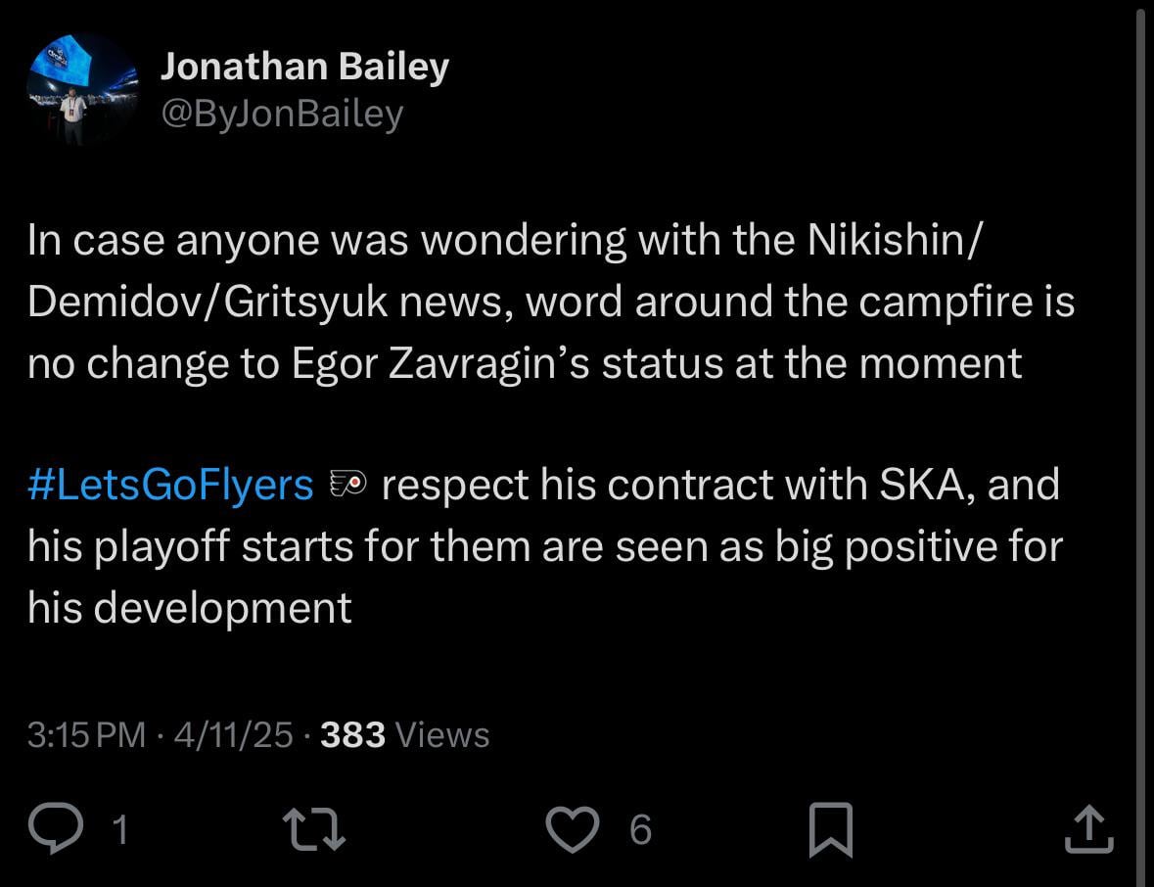The image size is (1154, 887).
Task: Open replies by clicking the reply count 1
Action: [121, 830]
